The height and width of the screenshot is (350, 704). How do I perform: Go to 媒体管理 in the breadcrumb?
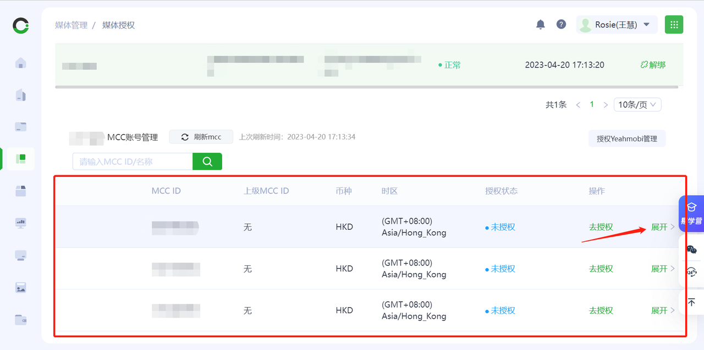[71, 25]
